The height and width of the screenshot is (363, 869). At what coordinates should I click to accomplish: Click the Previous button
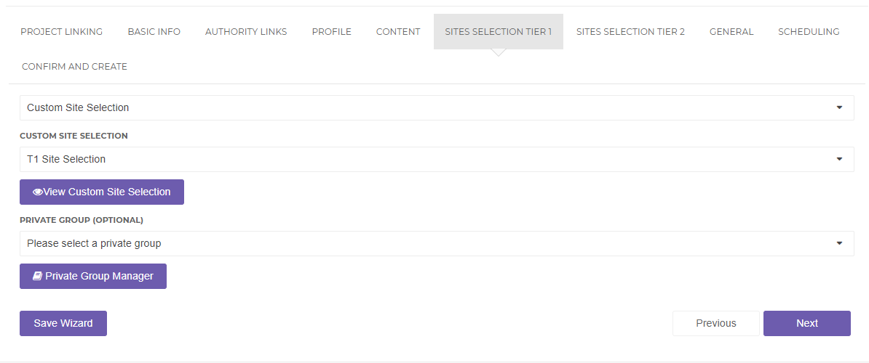click(x=716, y=324)
